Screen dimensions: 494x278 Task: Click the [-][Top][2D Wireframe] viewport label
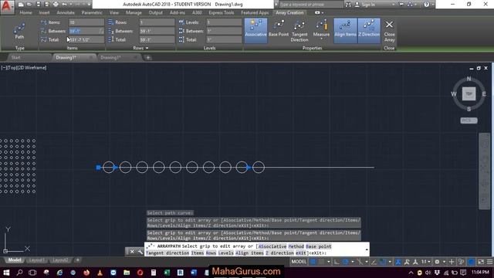(x=24, y=67)
